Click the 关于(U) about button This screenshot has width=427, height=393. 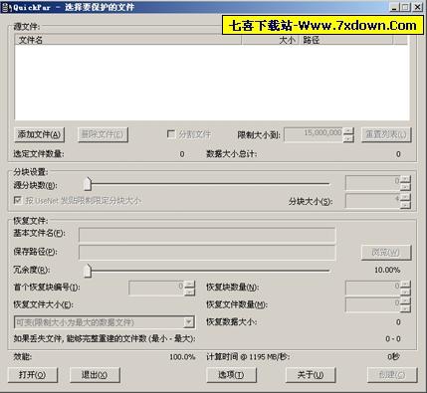click(311, 375)
